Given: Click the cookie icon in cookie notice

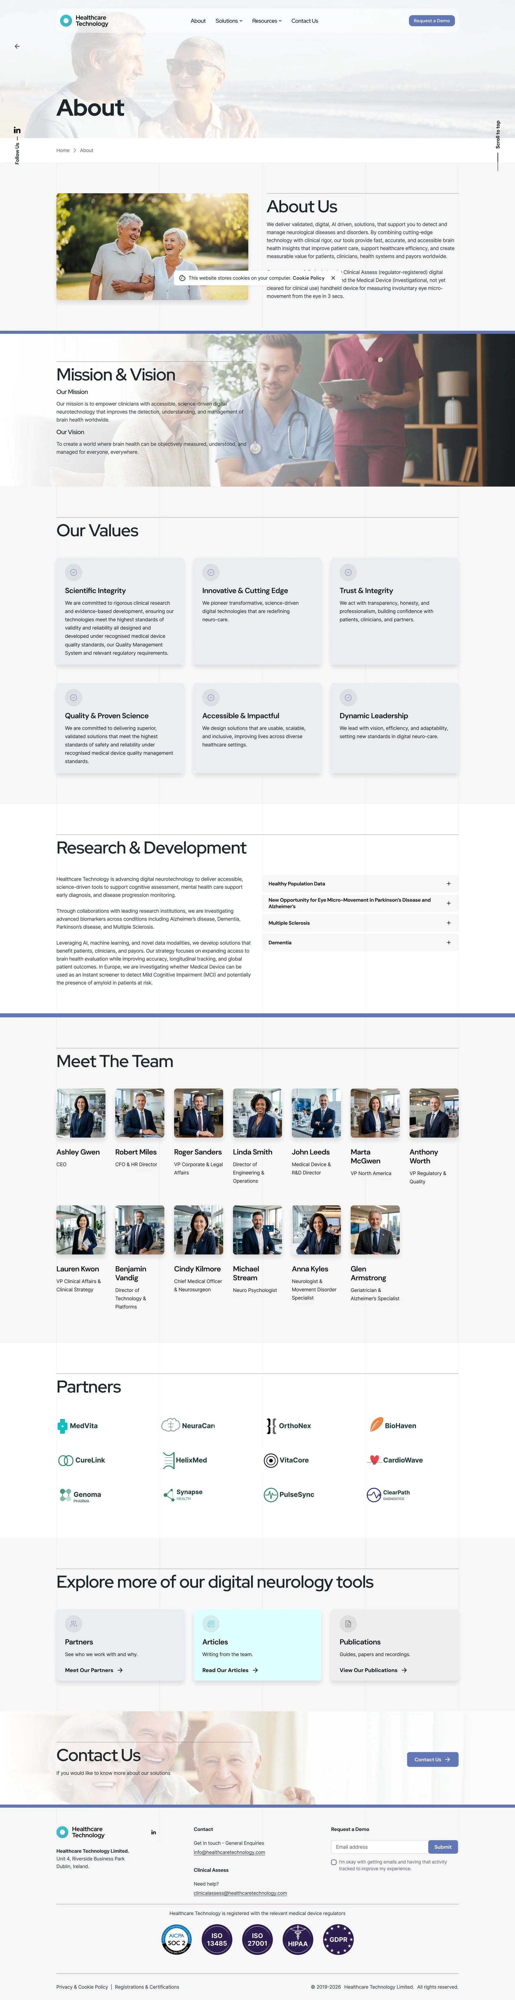Looking at the screenshot, I should pos(182,278).
